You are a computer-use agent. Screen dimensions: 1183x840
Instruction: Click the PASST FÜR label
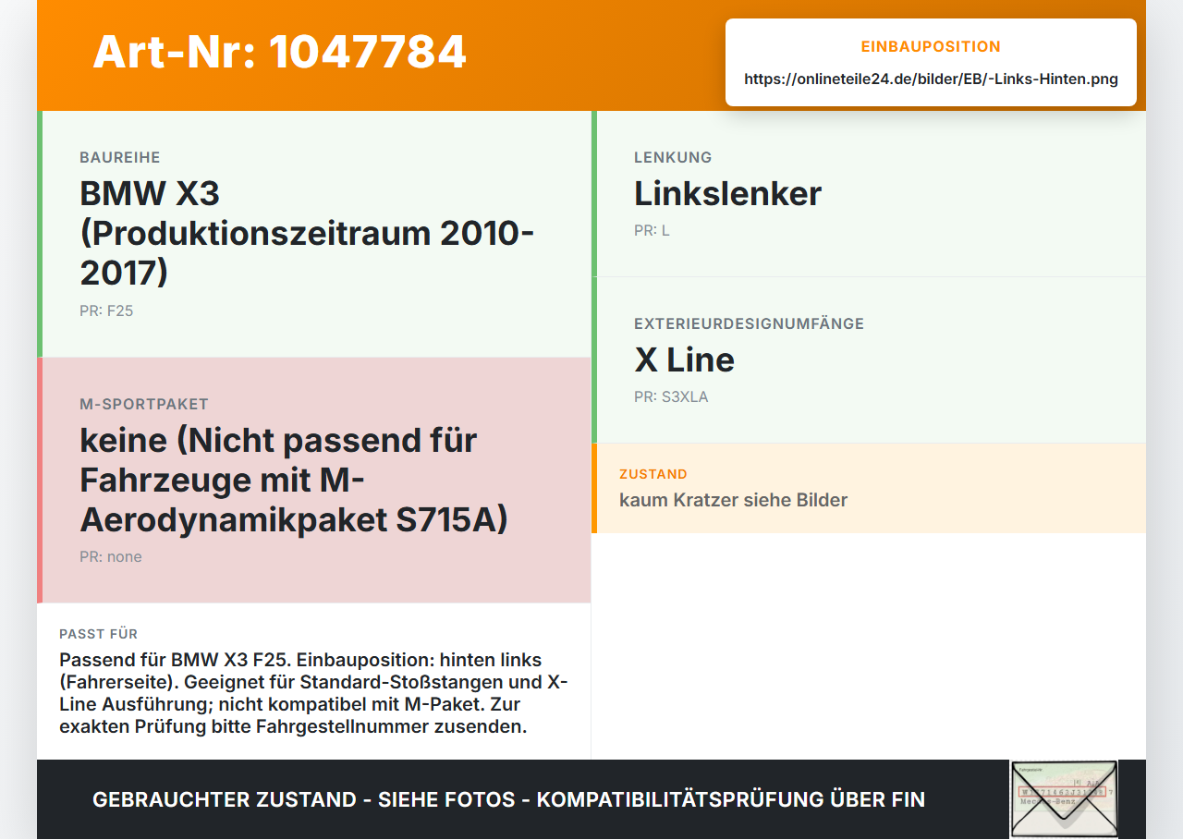(x=98, y=634)
